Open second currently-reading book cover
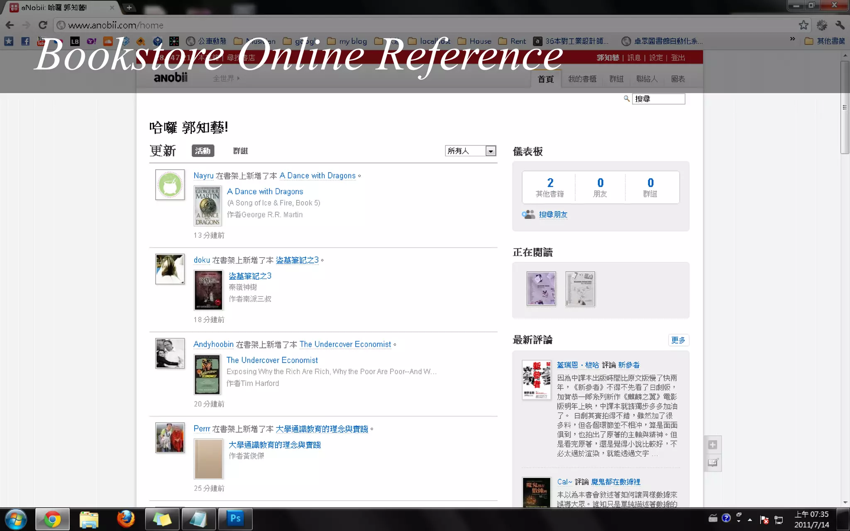 coord(580,289)
